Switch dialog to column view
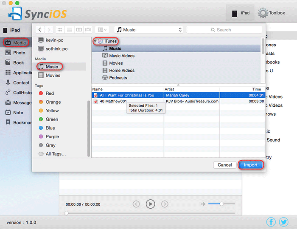Viewport: 297px width, 229px height. (79, 30)
